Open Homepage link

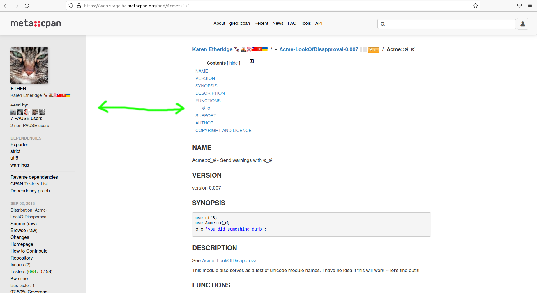[22, 244]
